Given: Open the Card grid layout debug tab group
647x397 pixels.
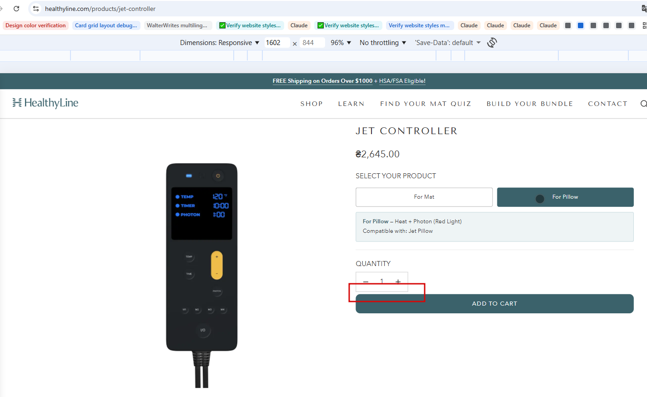Looking at the screenshot, I should (106, 25).
